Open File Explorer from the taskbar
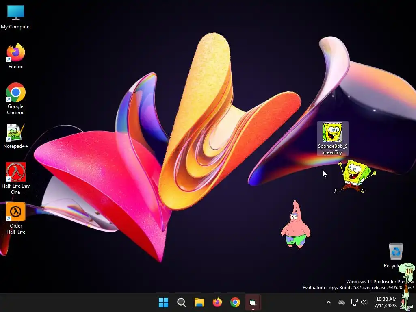Image resolution: width=416 pixels, height=312 pixels. click(199, 302)
